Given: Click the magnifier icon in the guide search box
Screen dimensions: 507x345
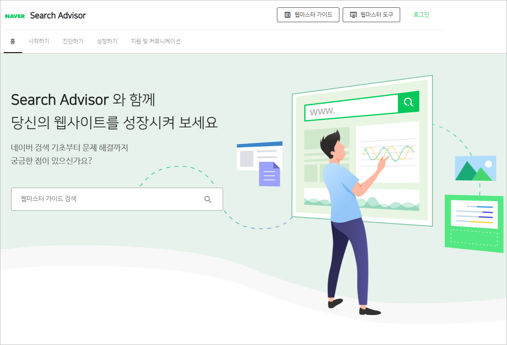Looking at the screenshot, I should (208, 199).
